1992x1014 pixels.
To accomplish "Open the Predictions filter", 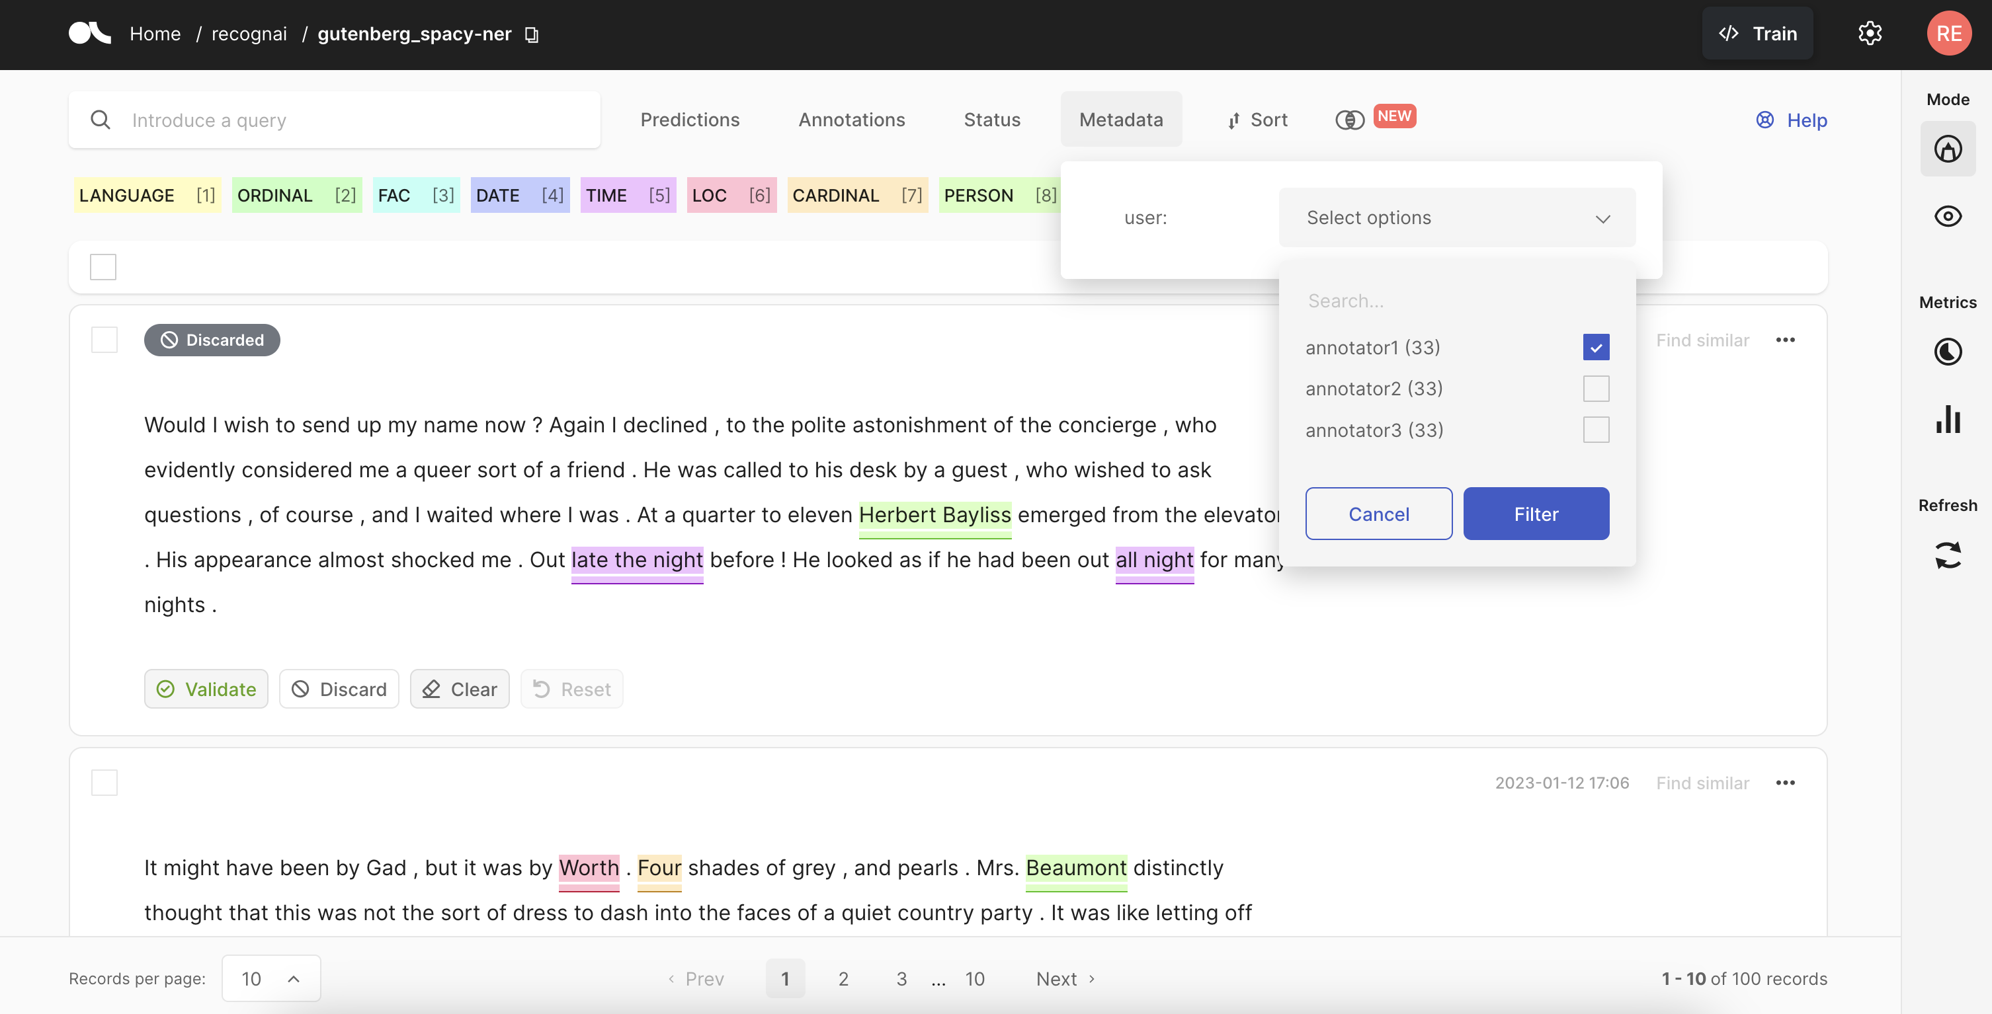I will coord(690,120).
